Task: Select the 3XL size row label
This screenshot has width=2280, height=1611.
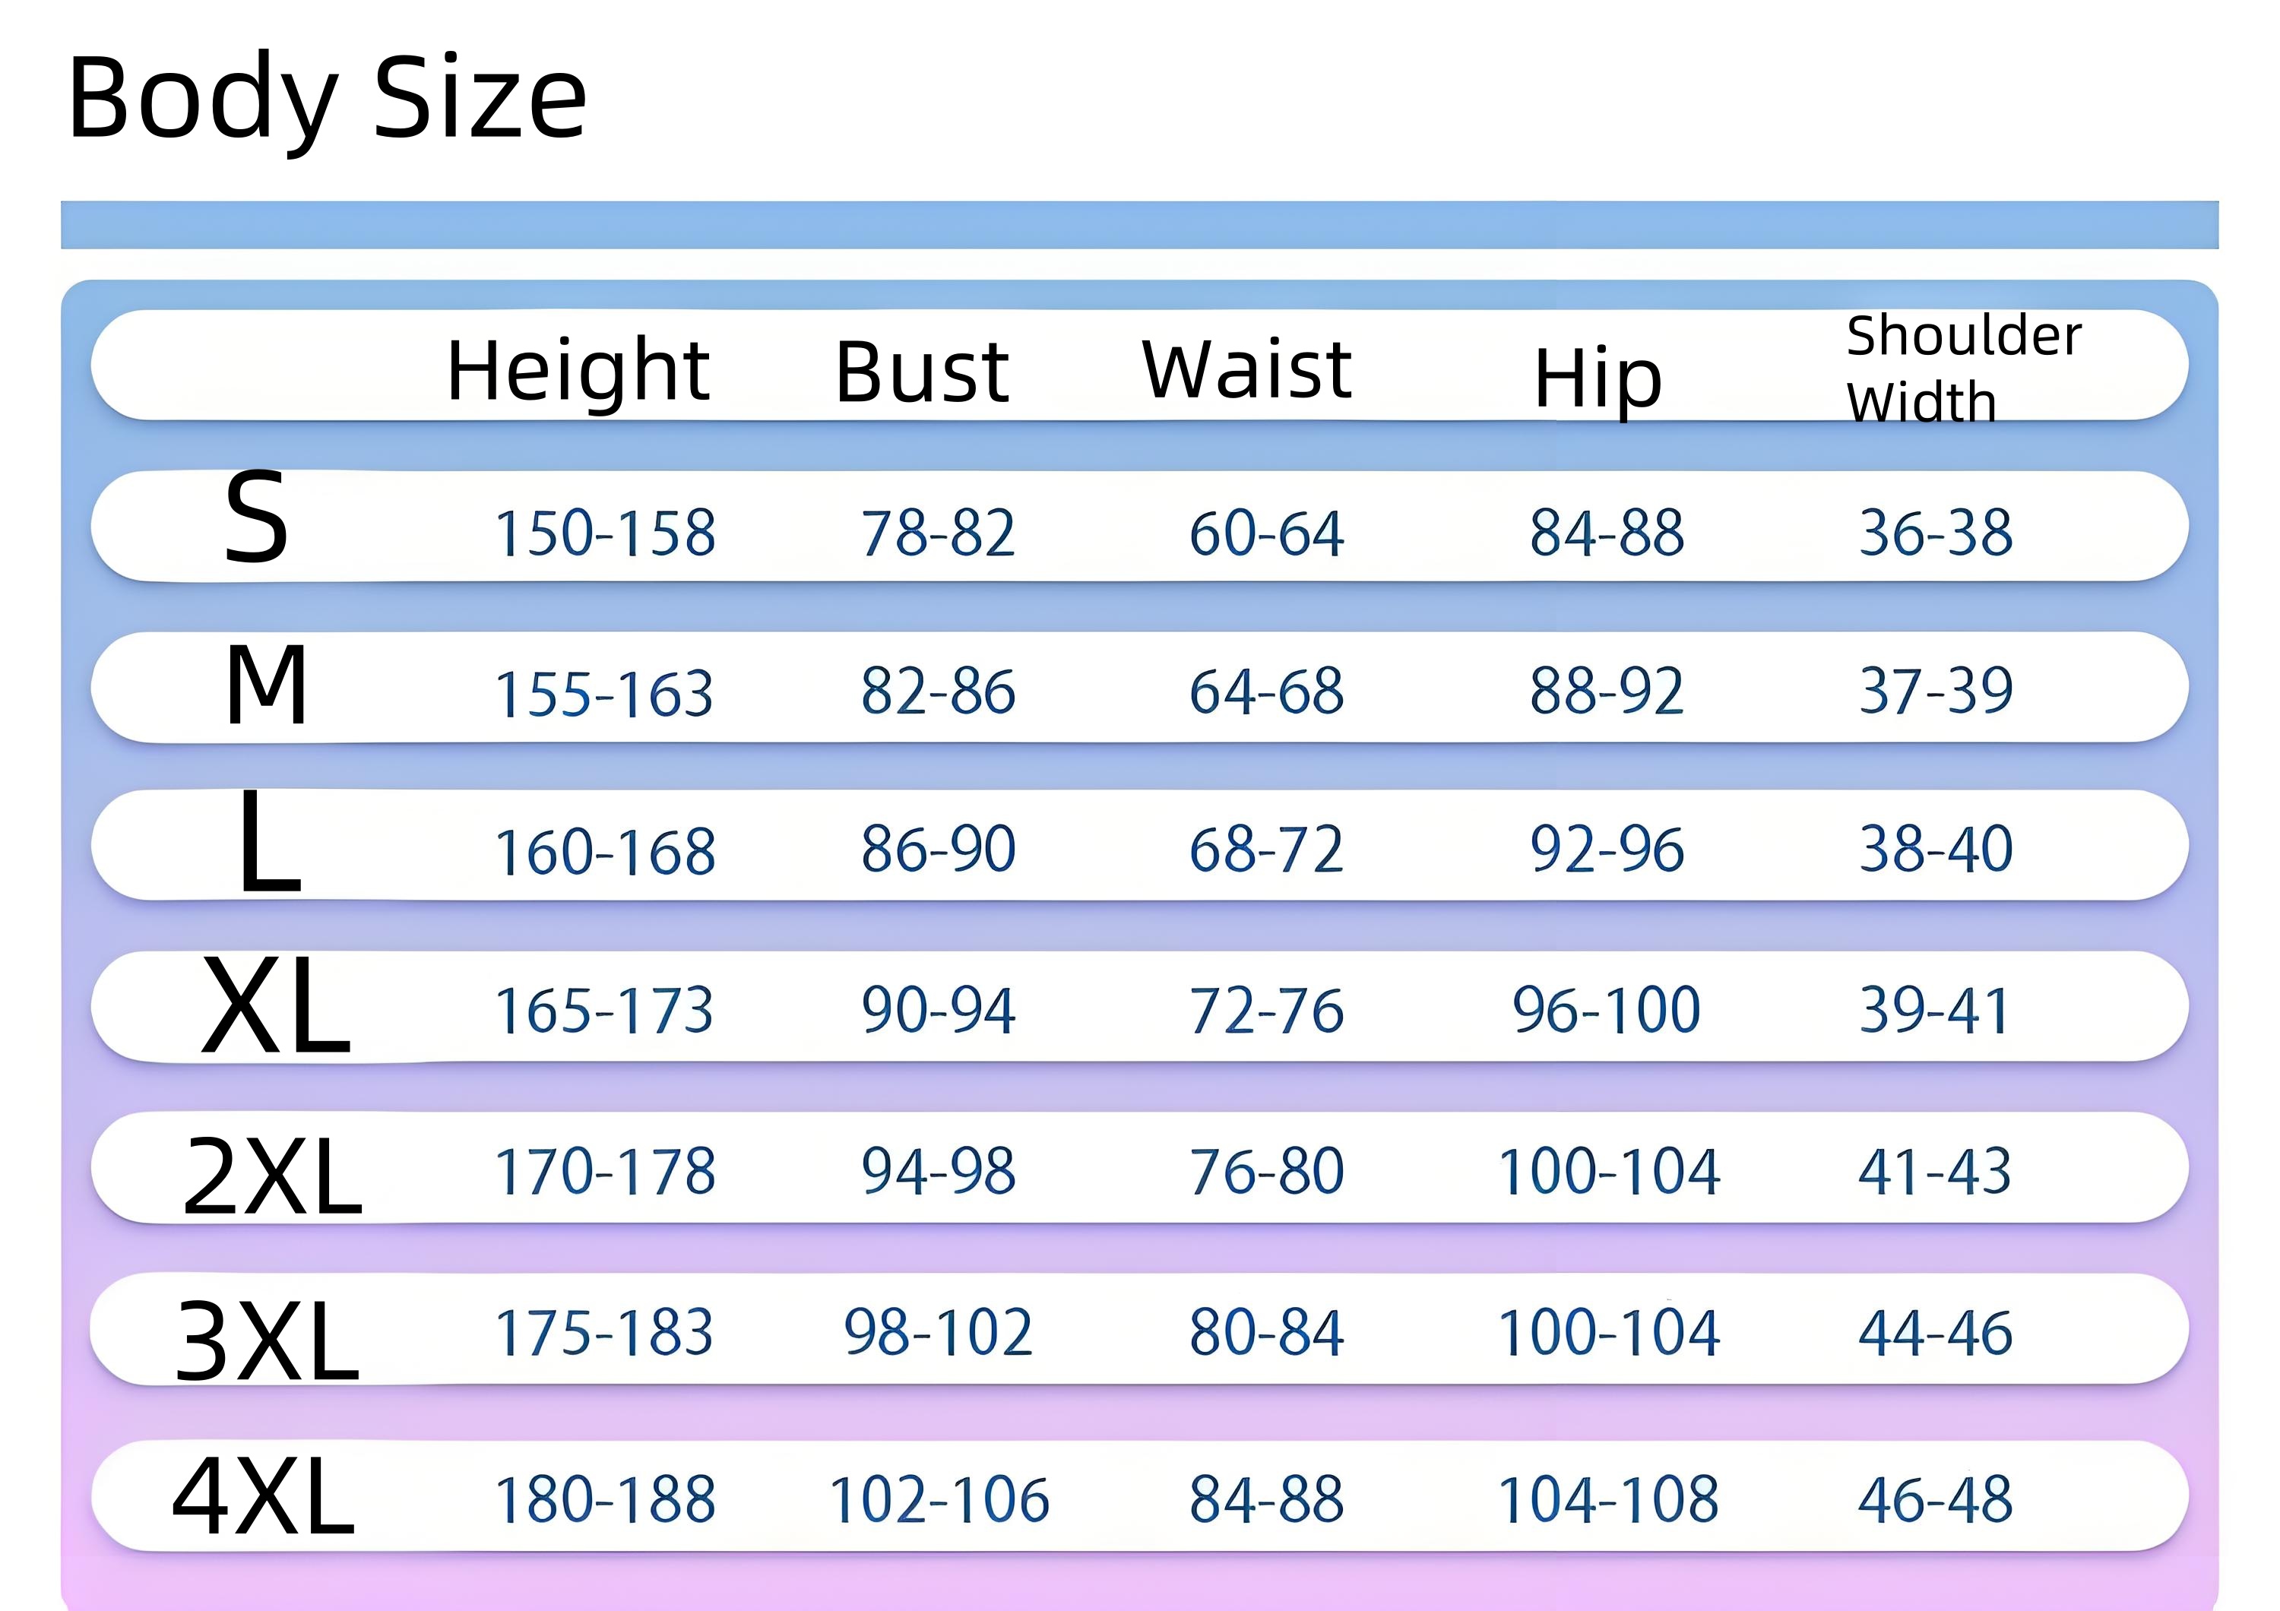Action: click(266, 1341)
